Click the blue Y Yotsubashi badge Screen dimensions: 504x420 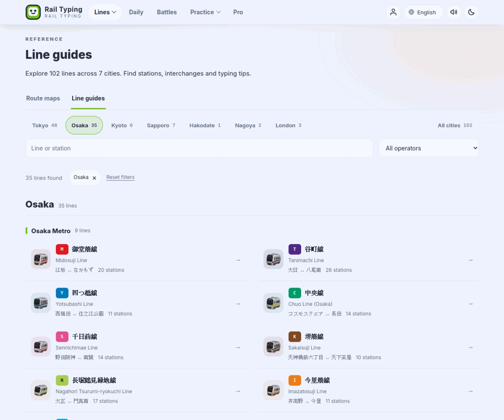tap(62, 293)
